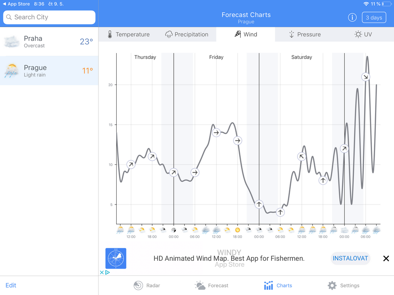Select the Charts tab
Viewport: 394px width, 295px height.
point(278,286)
